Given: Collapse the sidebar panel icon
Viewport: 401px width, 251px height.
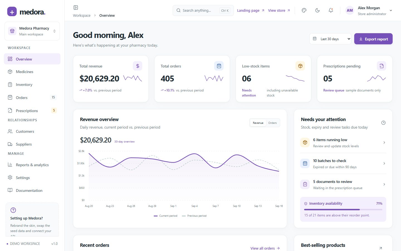Looking at the screenshot, I should 76,8.
